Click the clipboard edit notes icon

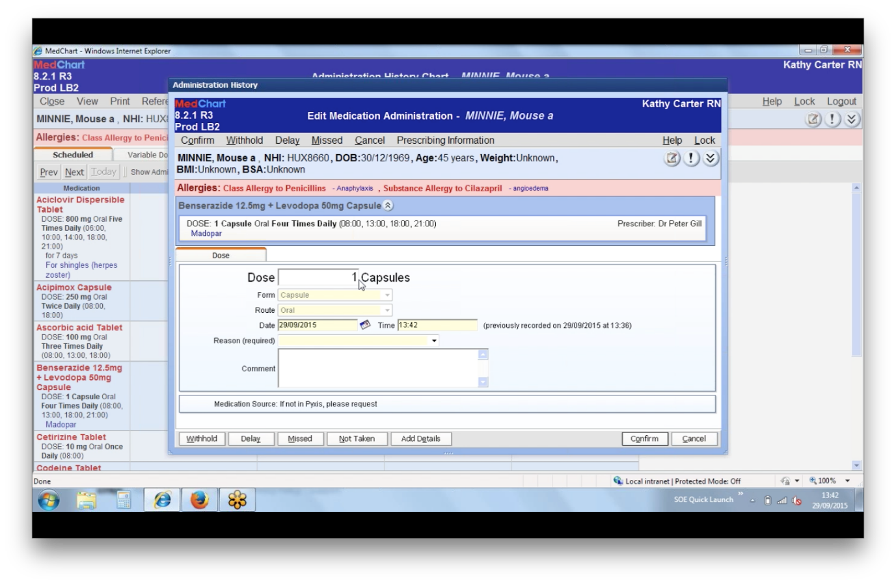tap(672, 158)
